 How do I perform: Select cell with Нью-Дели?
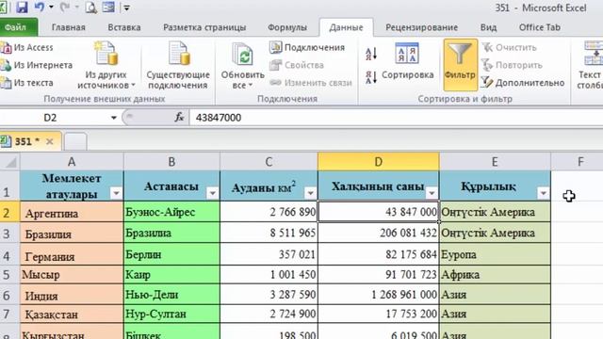(x=171, y=295)
